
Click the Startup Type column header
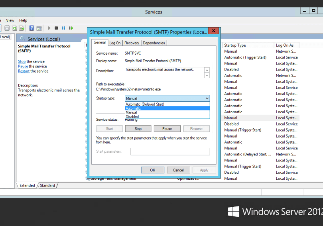pos(248,45)
